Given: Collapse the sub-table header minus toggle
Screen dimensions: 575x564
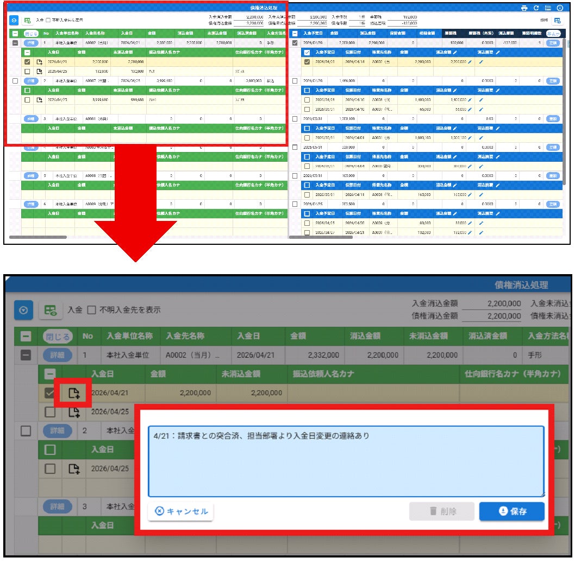Looking at the screenshot, I should tap(49, 374).
